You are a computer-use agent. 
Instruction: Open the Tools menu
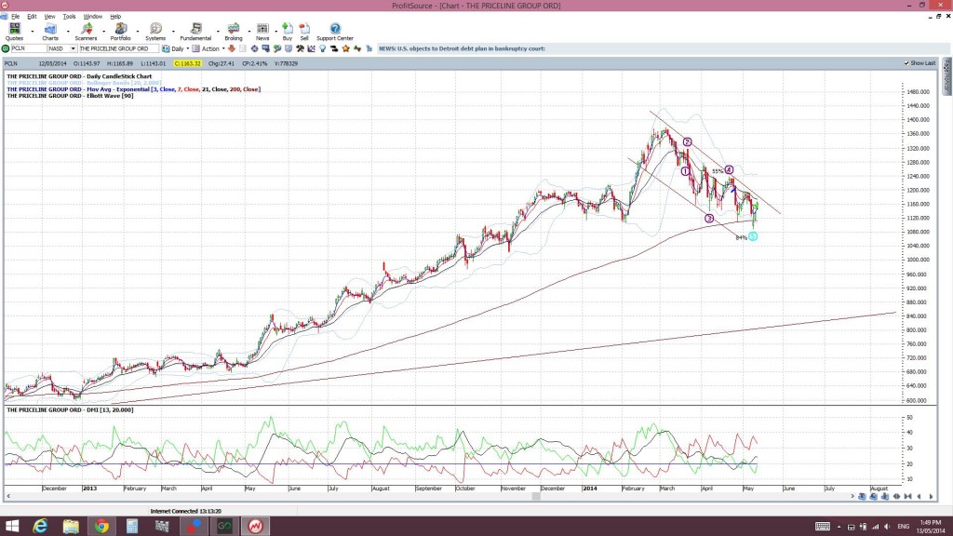(69, 17)
